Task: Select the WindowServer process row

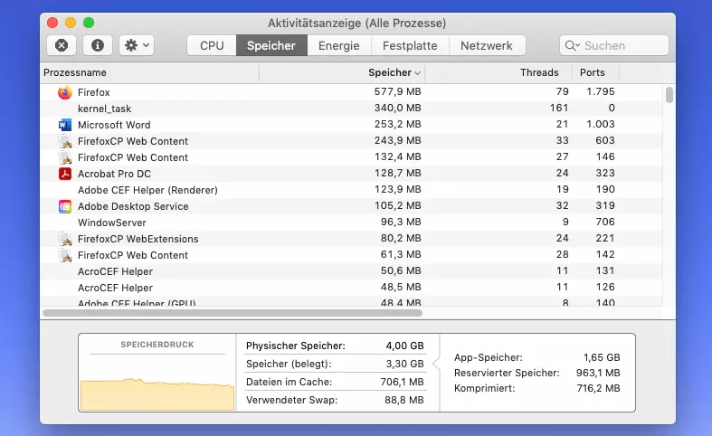Action: (x=351, y=223)
